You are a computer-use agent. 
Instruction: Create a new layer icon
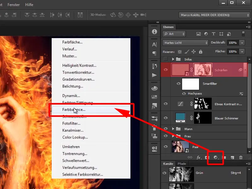coord(232,157)
